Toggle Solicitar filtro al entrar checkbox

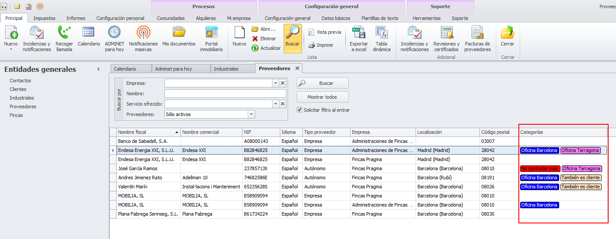tap(299, 110)
